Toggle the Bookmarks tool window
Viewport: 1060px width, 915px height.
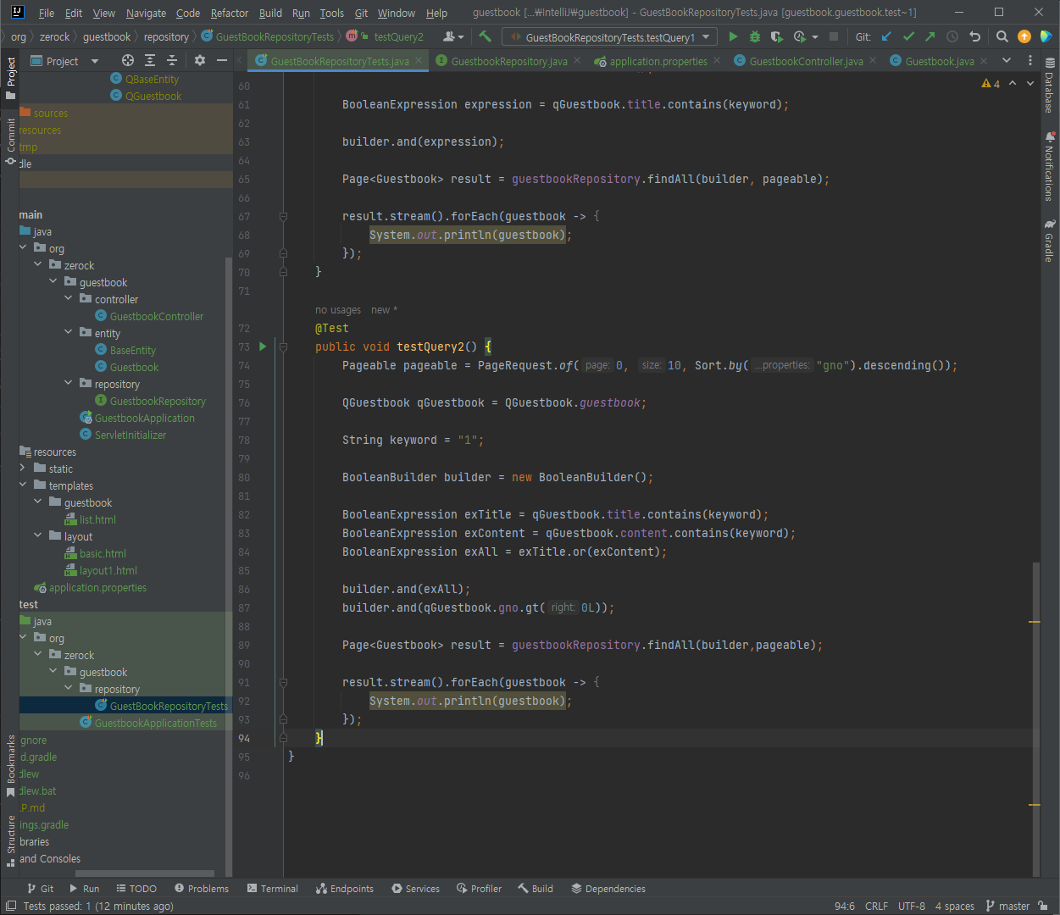(10, 766)
